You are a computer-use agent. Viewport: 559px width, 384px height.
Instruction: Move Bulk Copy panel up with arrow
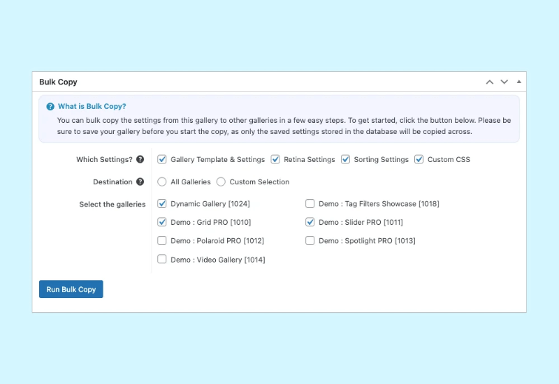click(x=490, y=82)
